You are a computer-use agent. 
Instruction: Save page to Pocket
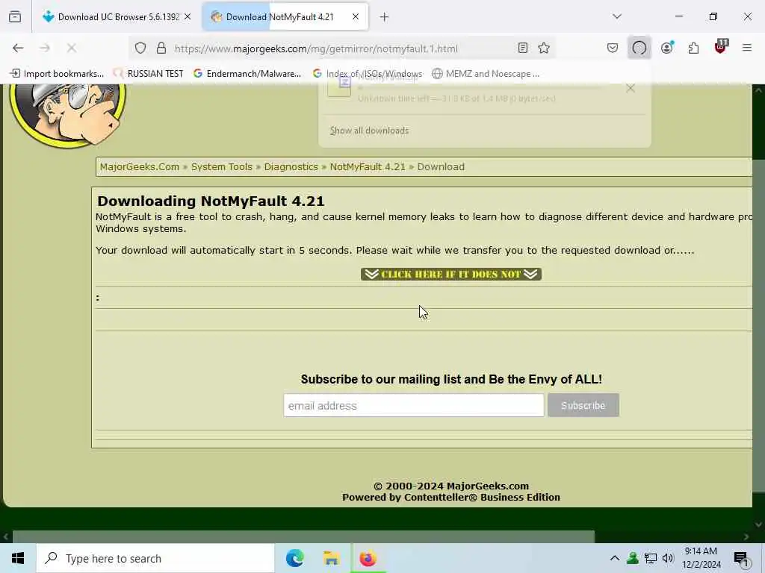tap(613, 48)
